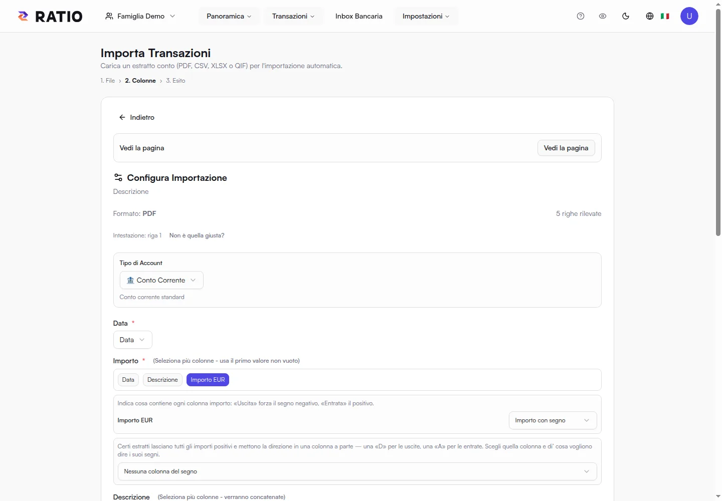Click the Non è quella giusta? link
722x501 pixels.
tap(197, 235)
